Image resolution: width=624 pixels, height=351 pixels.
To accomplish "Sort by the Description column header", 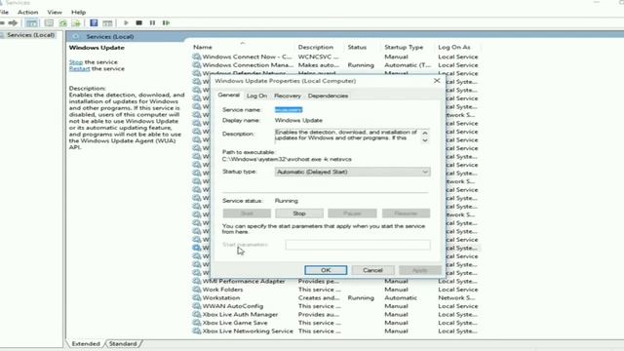I will click(x=316, y=47).
